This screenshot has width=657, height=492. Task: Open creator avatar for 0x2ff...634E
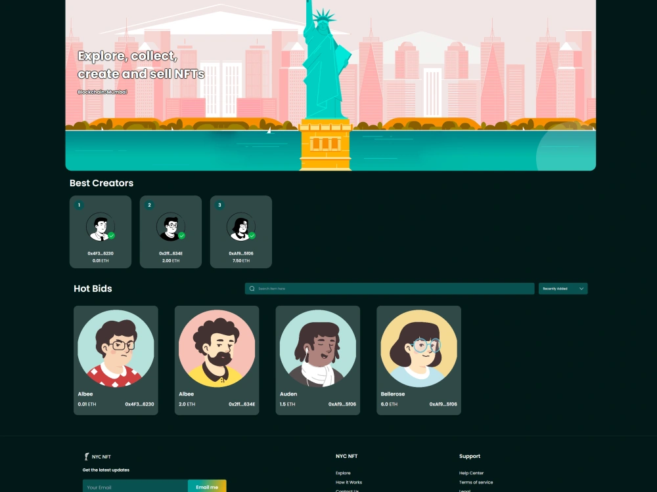pos(171,227)
